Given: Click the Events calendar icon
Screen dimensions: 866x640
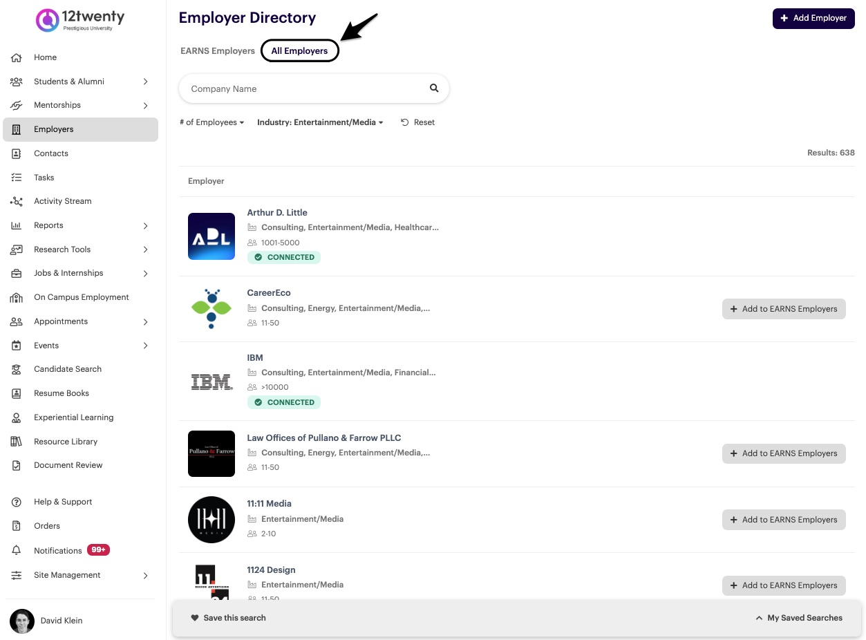Looking at the screenshot, I should pyautogui.click(x=17, y=346).
